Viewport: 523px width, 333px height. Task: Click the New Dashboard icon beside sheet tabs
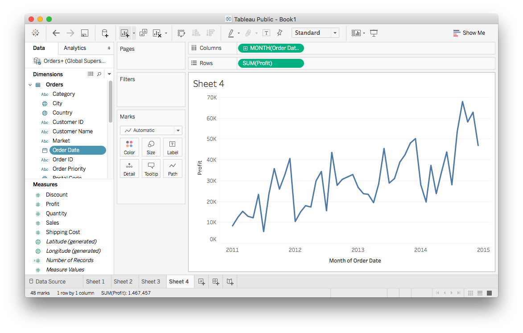pos(216,281)
